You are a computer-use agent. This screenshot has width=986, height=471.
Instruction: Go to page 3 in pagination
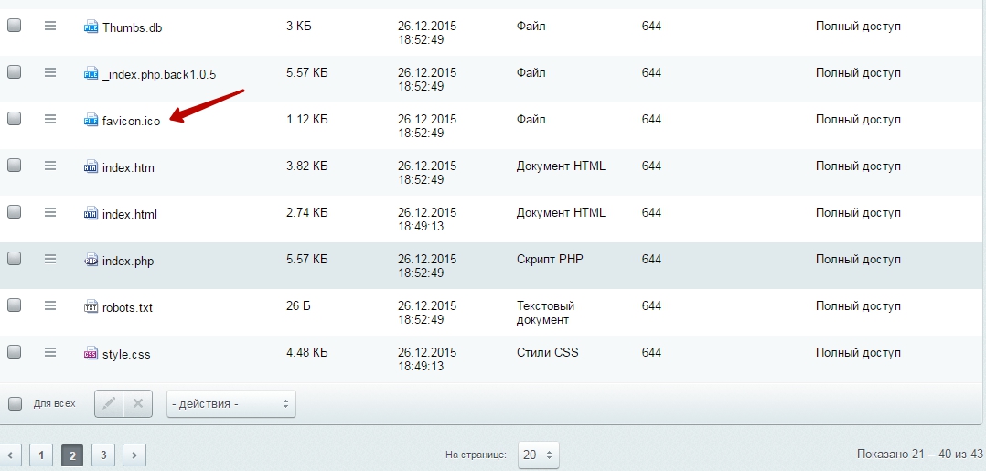[103, 455]
